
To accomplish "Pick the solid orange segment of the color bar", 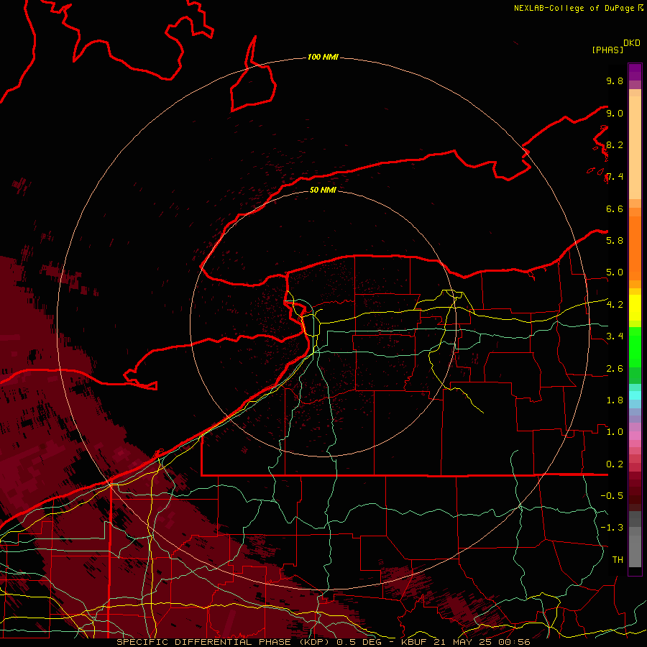I will coord(635,248).
